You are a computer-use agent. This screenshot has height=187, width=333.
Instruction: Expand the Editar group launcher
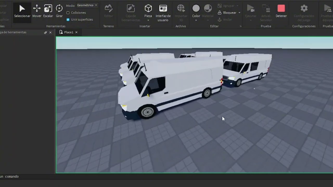(240, 26)
